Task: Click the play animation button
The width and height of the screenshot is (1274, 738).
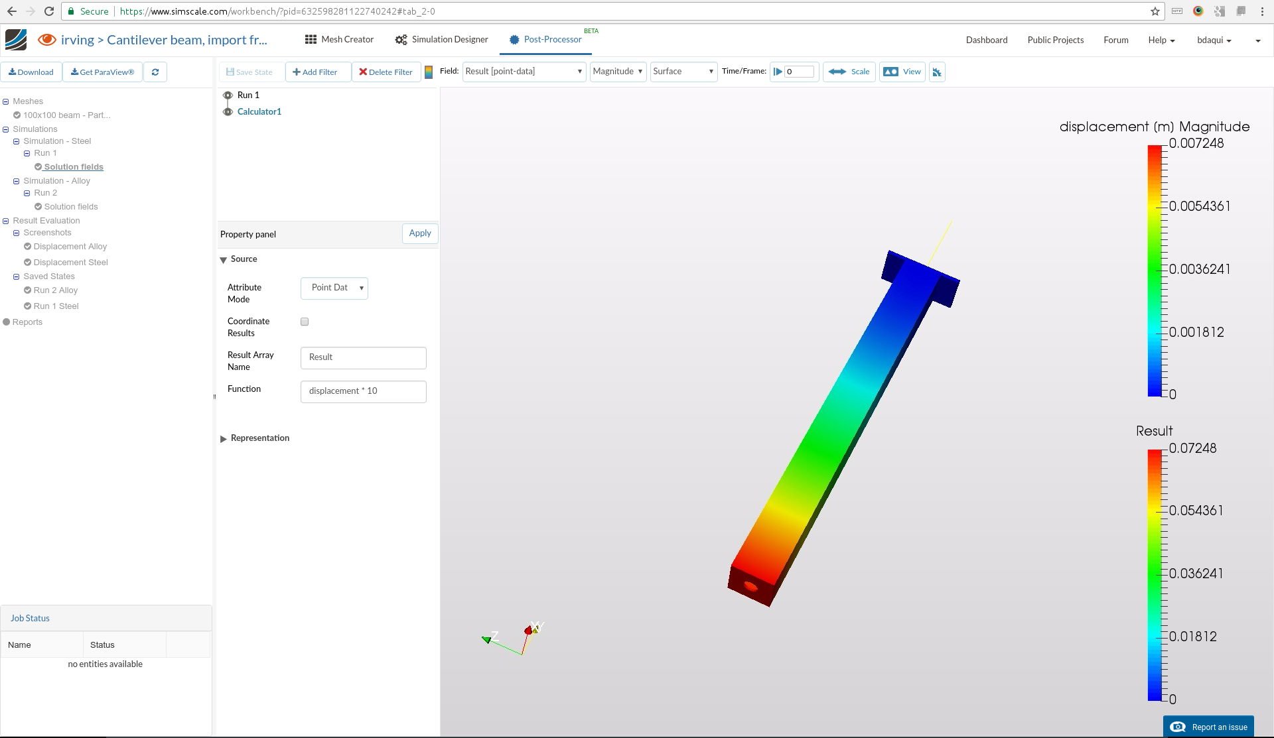Action: click(778, 72)
